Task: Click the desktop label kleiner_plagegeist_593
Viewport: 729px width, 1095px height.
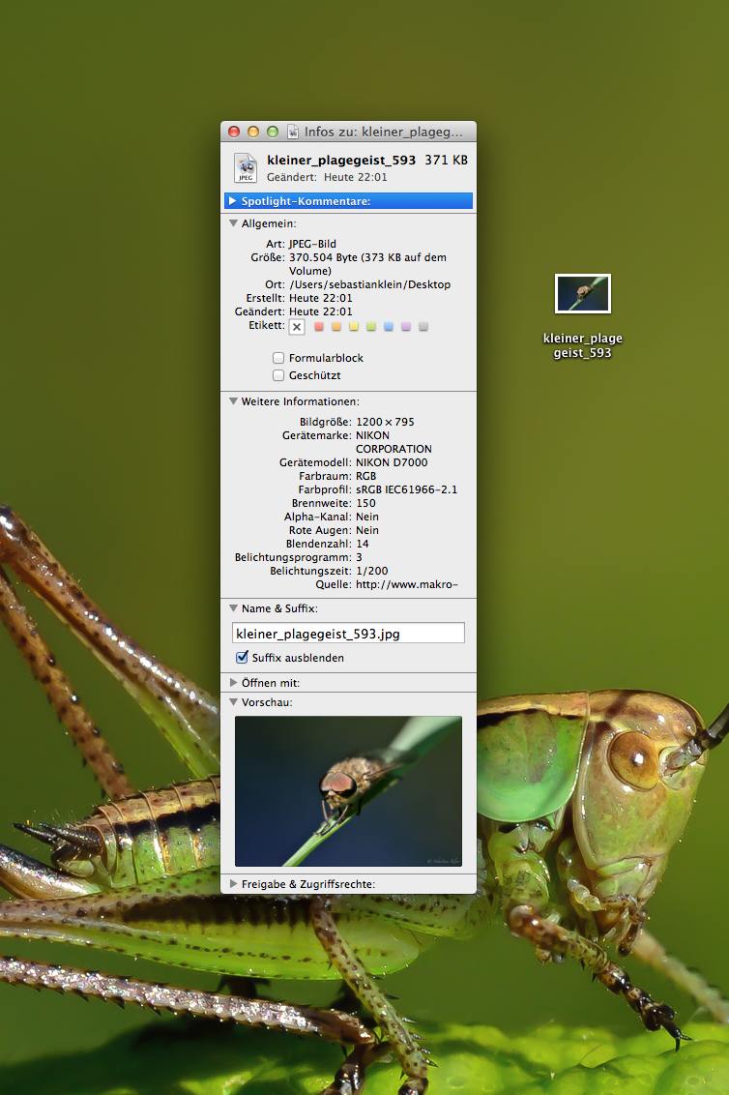Action: 582,345
